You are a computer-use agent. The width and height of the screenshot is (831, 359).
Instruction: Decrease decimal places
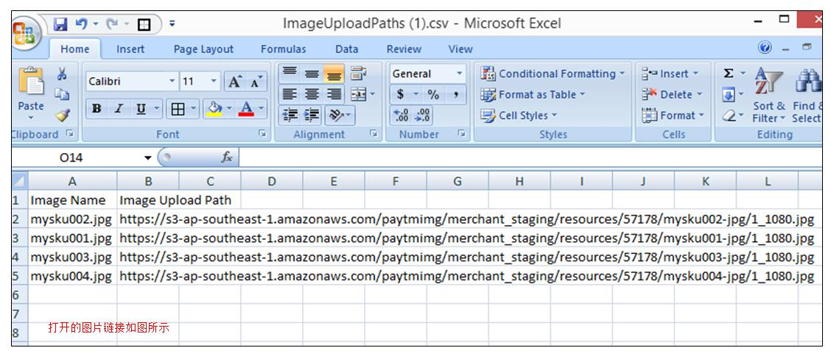coord(423,115)
